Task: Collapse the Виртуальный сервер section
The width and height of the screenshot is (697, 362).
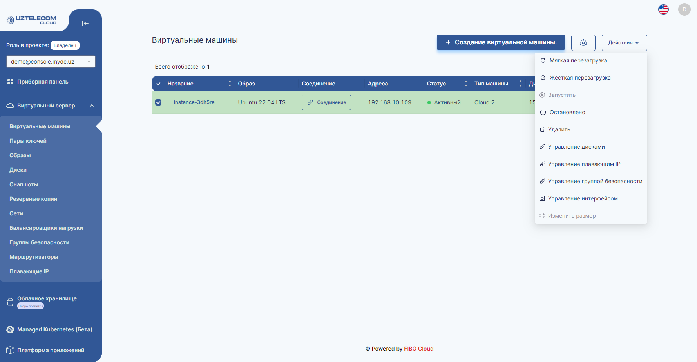Action: point(92,106)
